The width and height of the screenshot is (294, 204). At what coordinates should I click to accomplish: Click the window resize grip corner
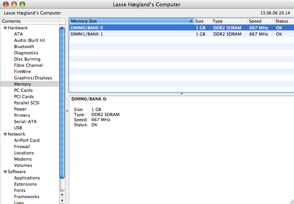pyautogui.click(x=291, y=201)
